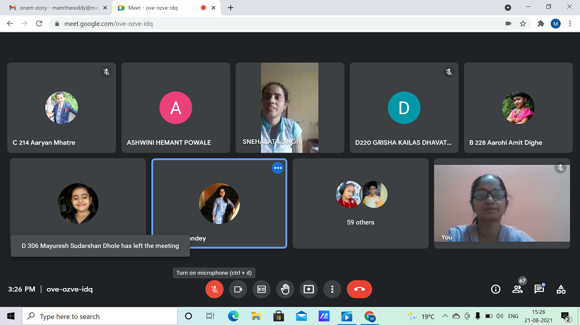Open Activities panel icon

click(561, 289)
